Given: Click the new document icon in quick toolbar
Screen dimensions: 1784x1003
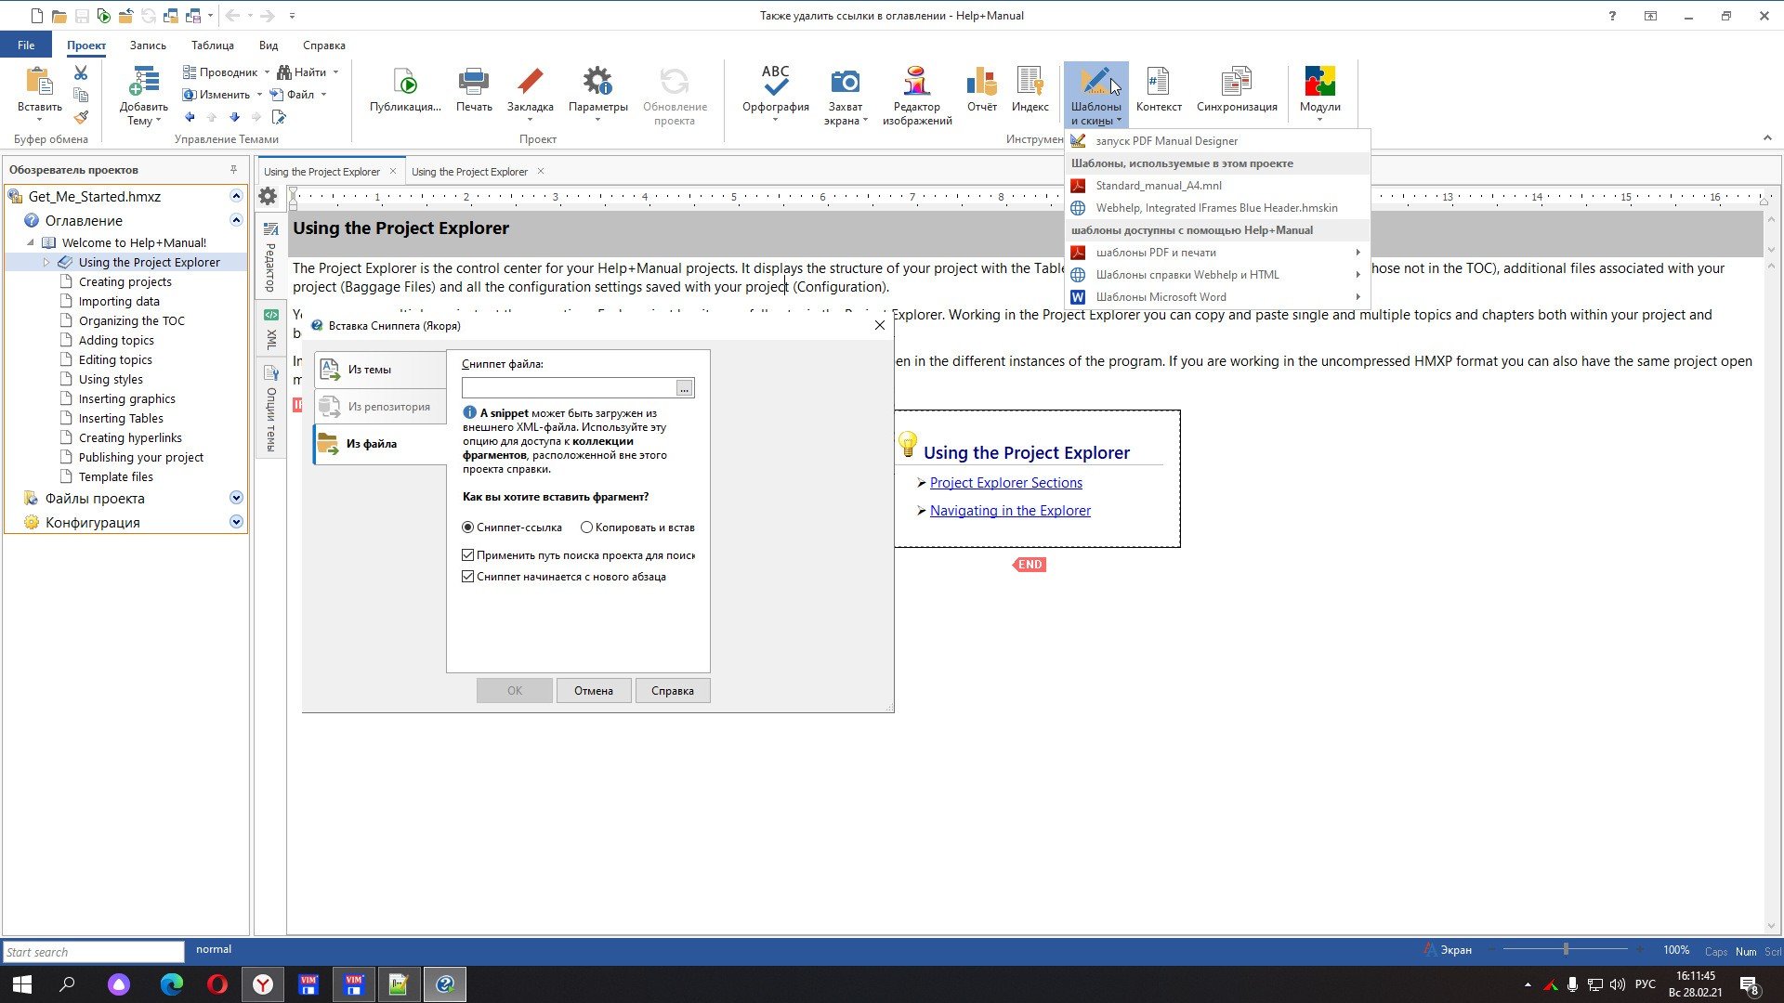Looking at the screenshot, I should [37, 16].
